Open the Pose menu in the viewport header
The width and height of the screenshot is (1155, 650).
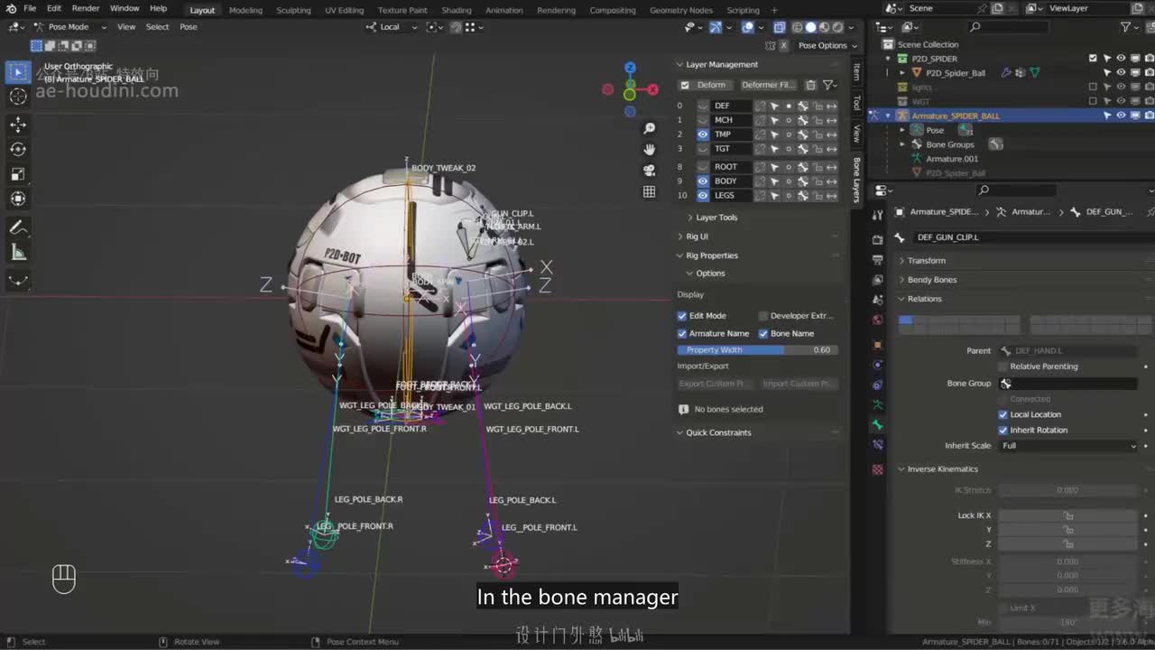pyautogui.click(x=189, y=27)
